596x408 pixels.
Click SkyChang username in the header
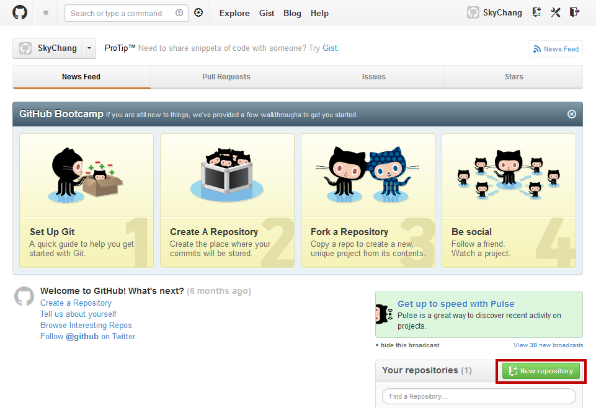(x=502, y=12)
